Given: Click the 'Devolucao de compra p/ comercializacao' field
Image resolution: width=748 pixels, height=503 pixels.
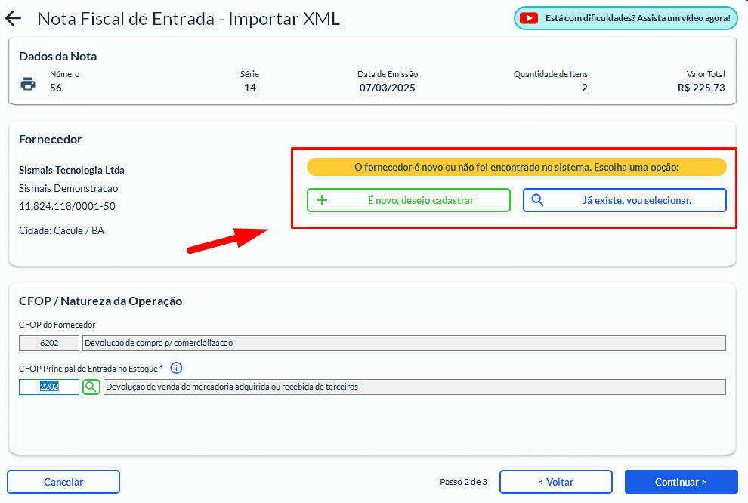Looking at the screenshot, I should [403, 343].
